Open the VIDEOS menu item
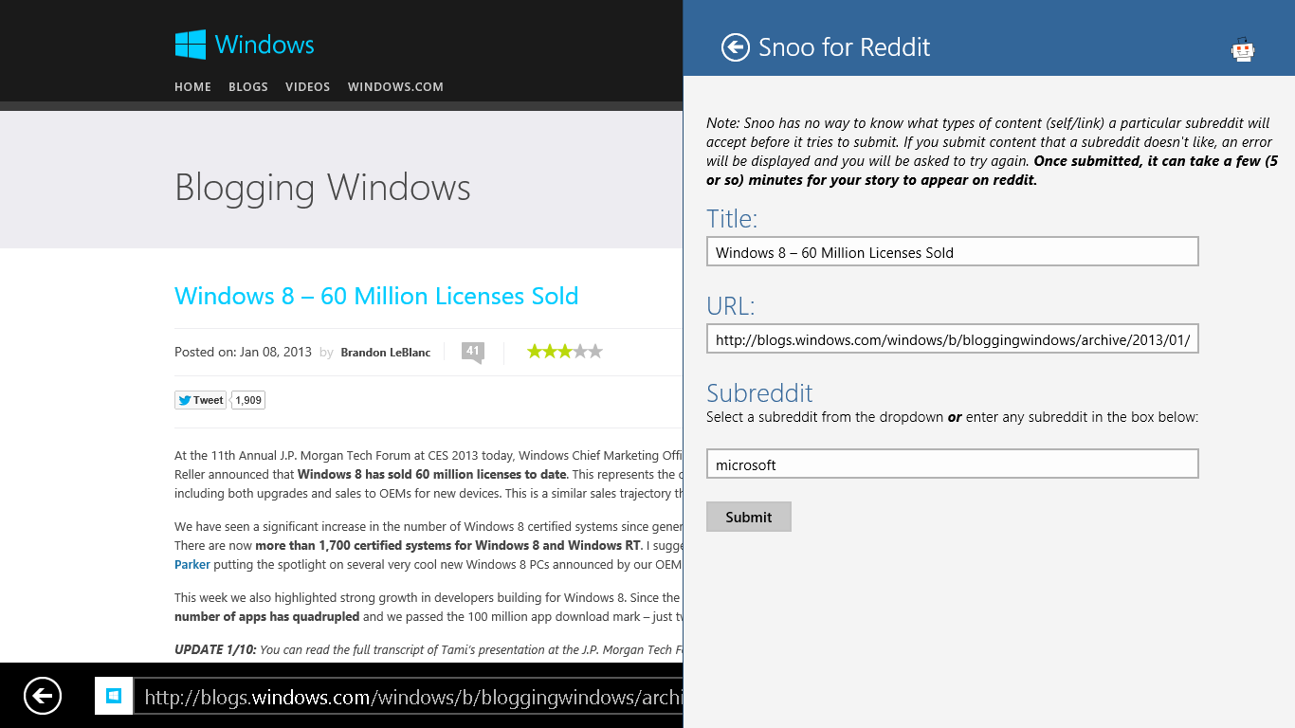The image size is (1295, 728). (308, 86)
